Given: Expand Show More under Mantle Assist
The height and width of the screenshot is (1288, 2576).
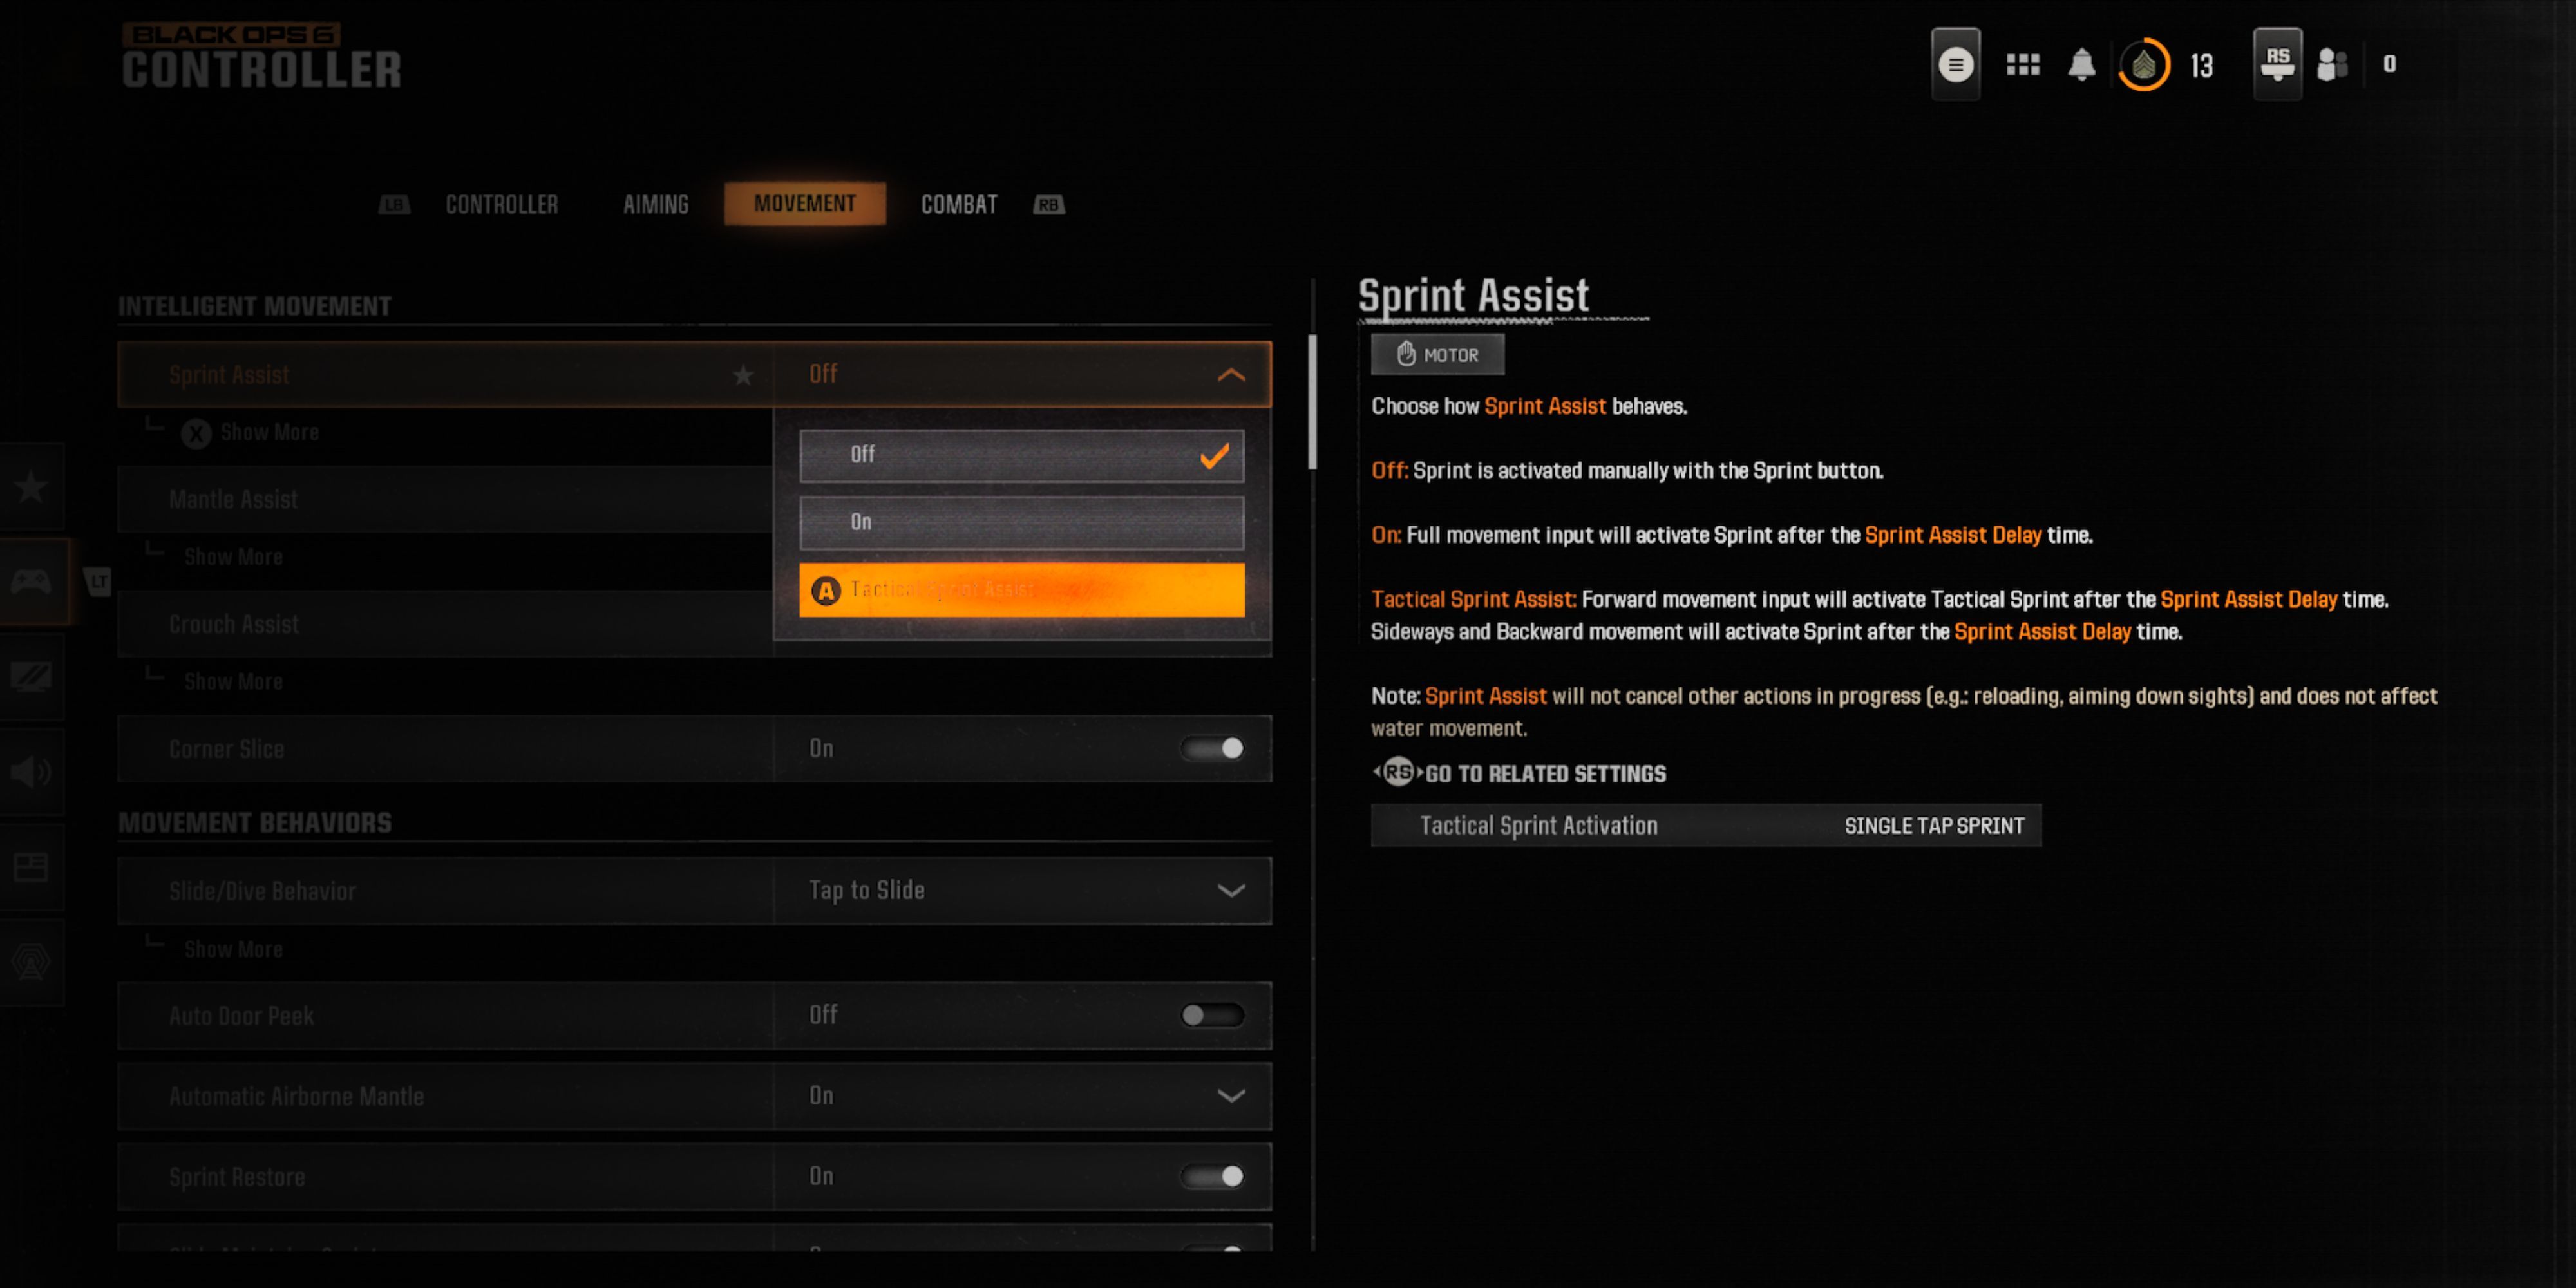Looking at the screenshot, I should point(233,557).
